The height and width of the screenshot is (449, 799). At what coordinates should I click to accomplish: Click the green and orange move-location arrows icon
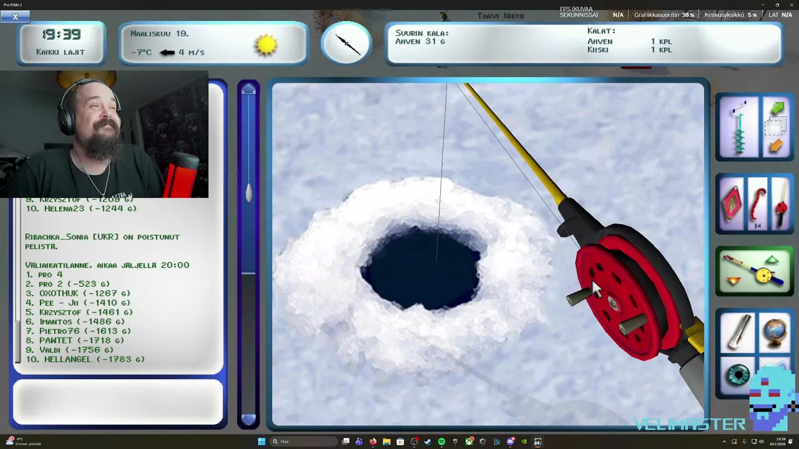click(x=776, y=128)
